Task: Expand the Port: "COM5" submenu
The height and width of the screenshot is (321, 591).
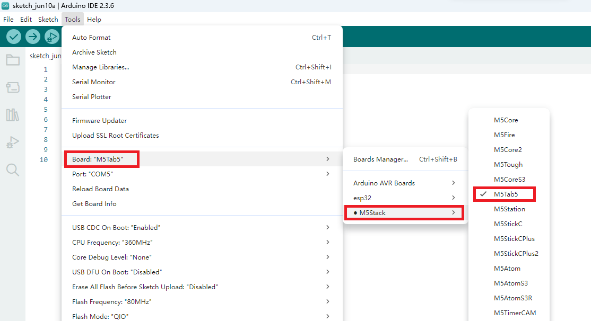Action: [x=202, y=174]
